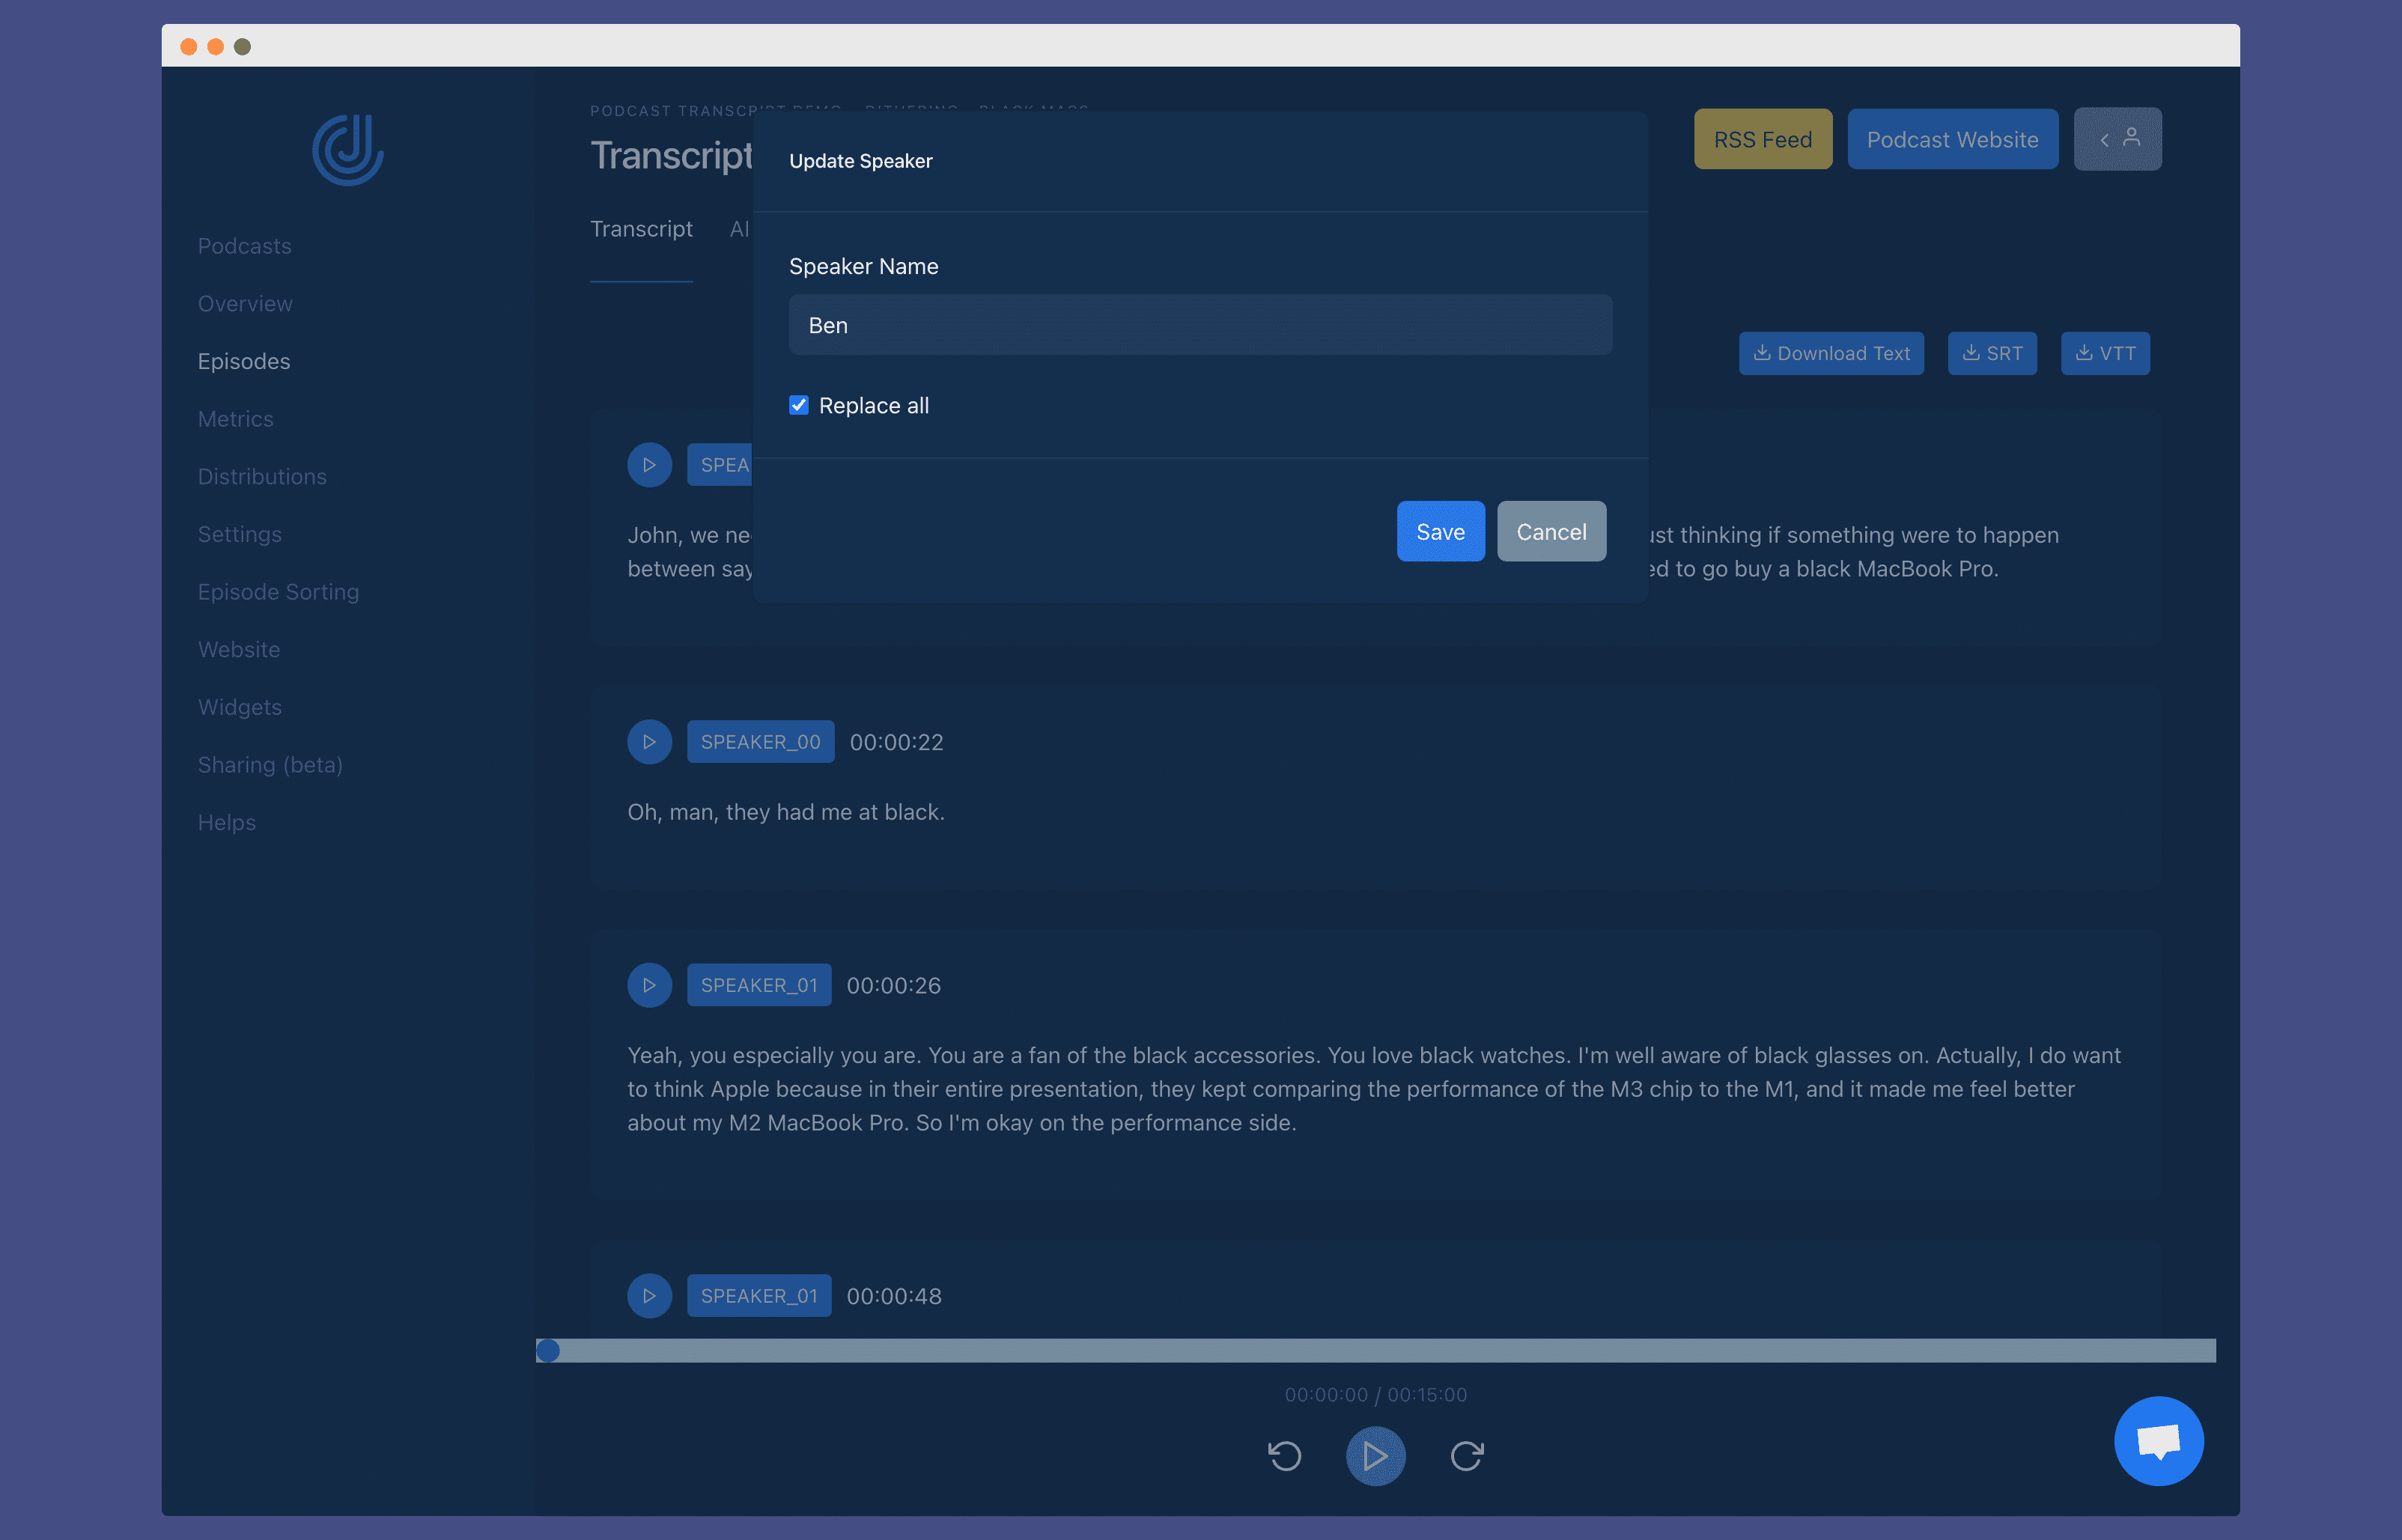Open the RSS Feed button

pos(1763,139)
